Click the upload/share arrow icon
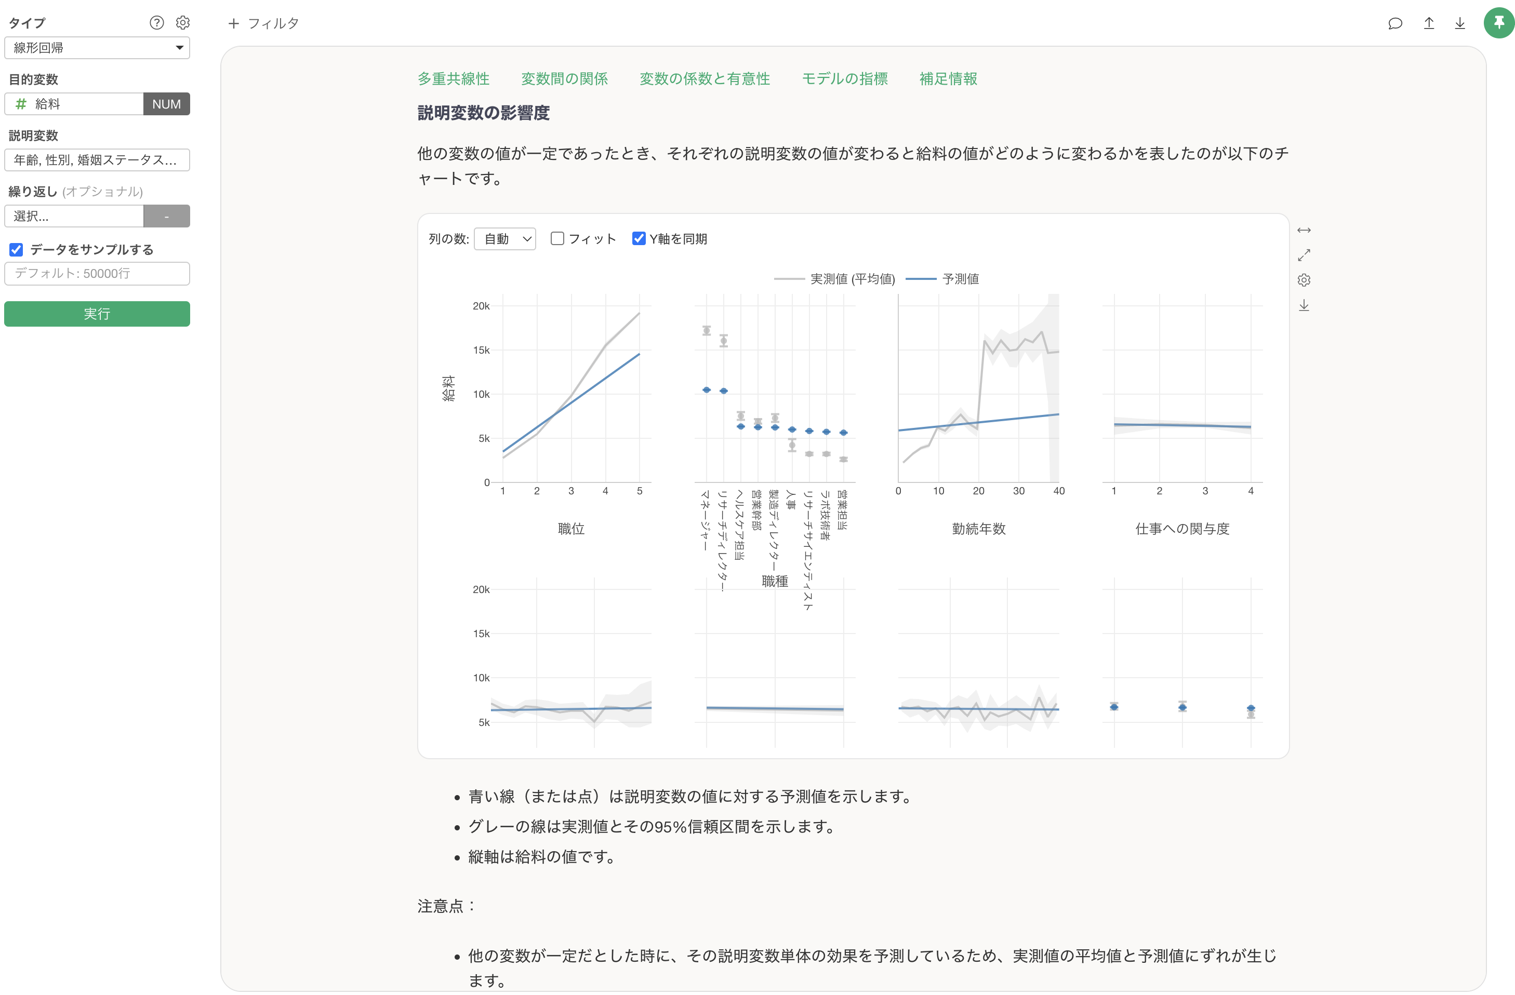 (1429, 23)
